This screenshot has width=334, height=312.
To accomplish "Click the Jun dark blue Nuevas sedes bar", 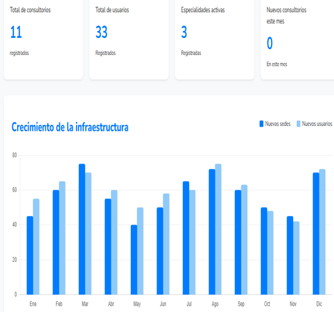I will tap(160, 251).
